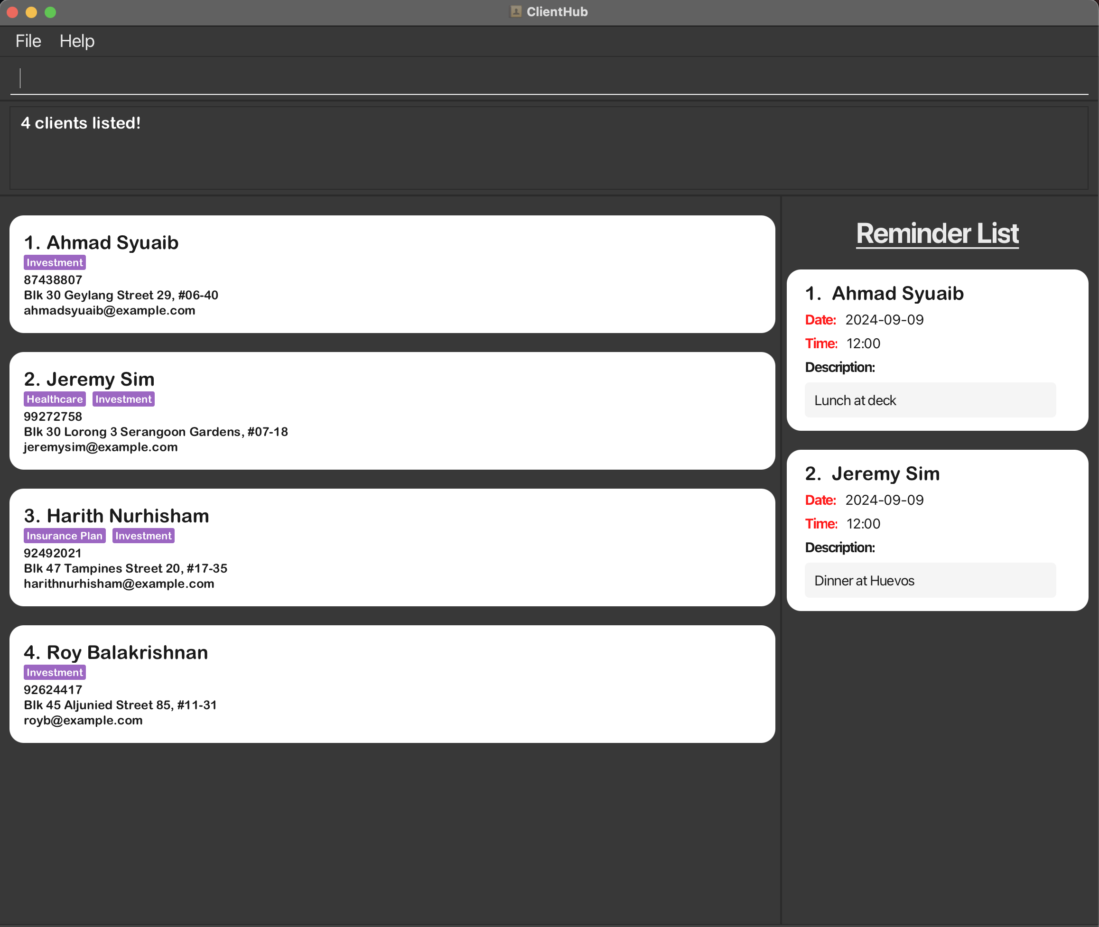The image size is (1099, 927).
Task: Select the Jeremy Sim client card
Action: click(391, 410)
